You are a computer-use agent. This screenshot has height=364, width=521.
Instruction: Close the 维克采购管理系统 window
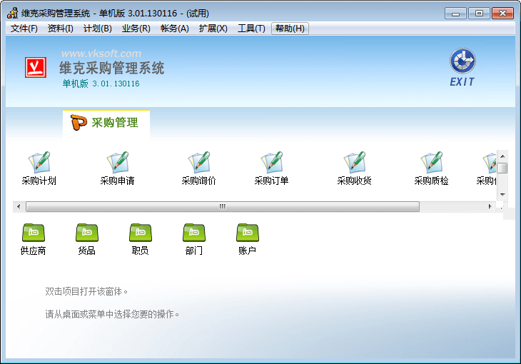(x=502, y=14)
